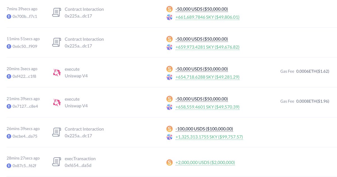
Task: Click USDS token icon in 20mins 3secs row
Action: coord(169,69)
